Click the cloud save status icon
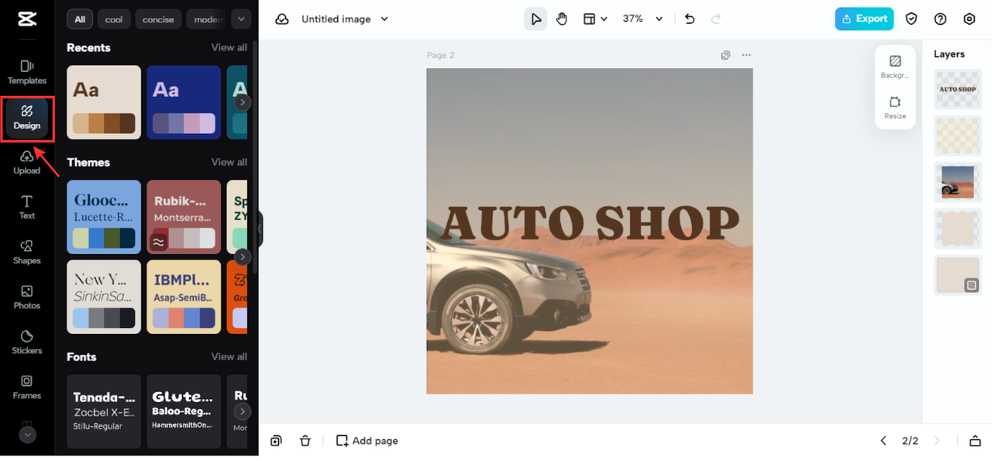This screenshot has width=992, height=461. click(282, 19)
